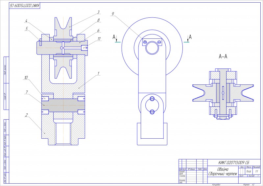
Task: Click the scale value '1:1'
Action: 257,172
